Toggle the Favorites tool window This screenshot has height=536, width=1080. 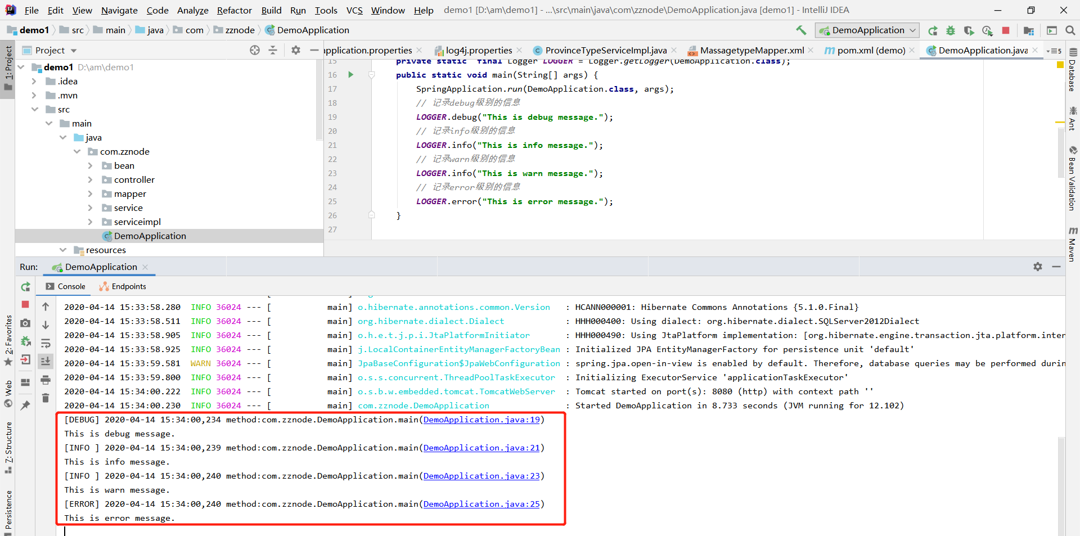[x=8, y=340]
